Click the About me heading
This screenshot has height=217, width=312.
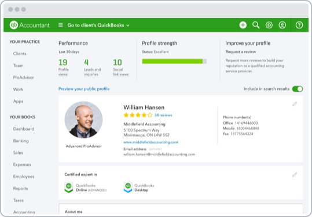74,212
